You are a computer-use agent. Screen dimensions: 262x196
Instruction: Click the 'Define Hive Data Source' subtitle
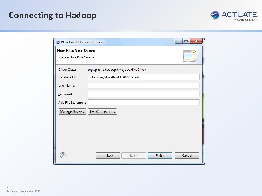tap(77, 57)
